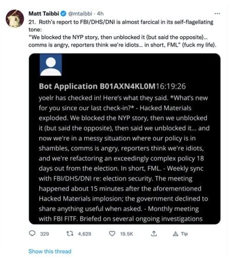248x268 pixels.
Task: Open the Show this thread link
Action: (50, 251)
